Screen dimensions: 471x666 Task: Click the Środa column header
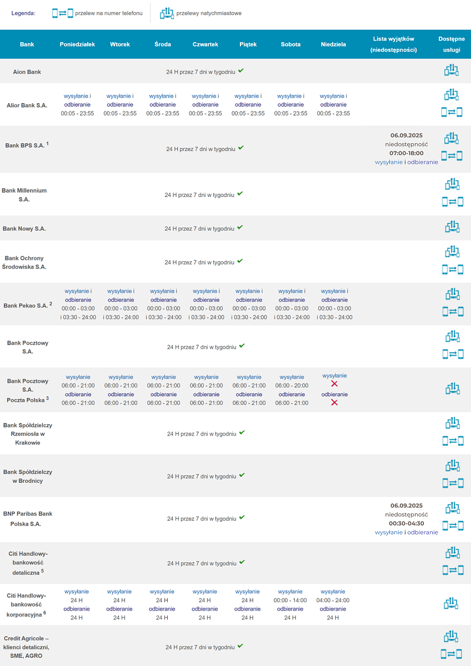coord(163,44)
